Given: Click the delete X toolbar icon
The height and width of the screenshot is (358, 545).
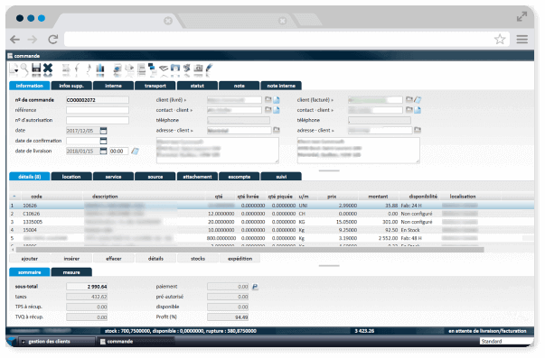Looking at the screenshot, I should tap(48, 69).
